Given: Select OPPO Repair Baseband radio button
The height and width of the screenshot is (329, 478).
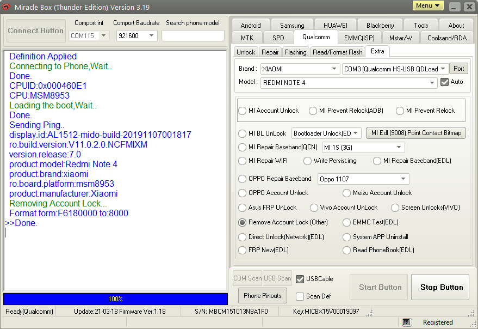Looking at the screenshot, I should click(243, 179).
